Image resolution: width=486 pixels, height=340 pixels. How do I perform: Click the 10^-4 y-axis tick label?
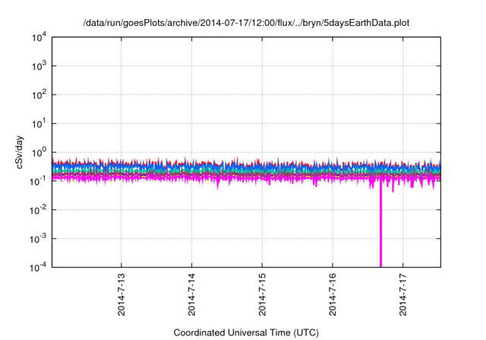pos(38,267)
